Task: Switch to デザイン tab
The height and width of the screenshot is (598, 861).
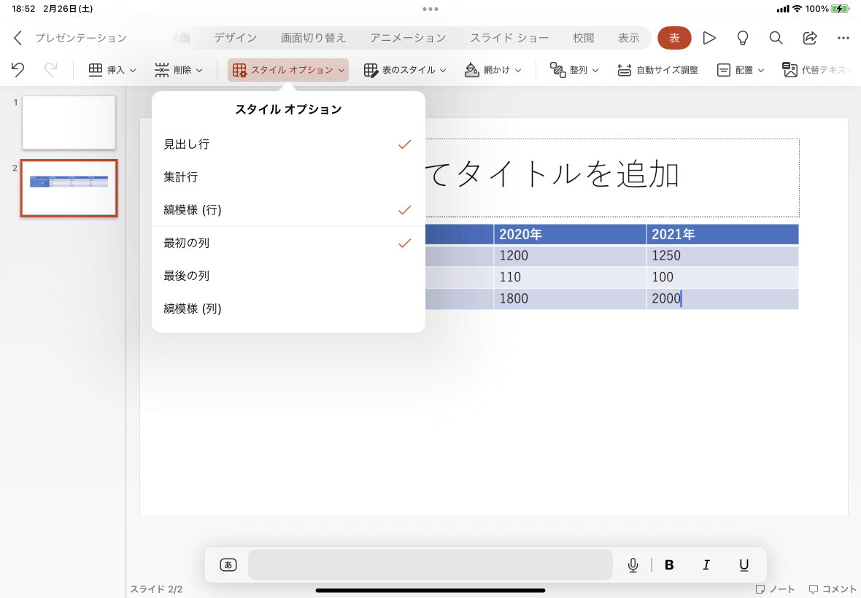Action: [236, 38]
